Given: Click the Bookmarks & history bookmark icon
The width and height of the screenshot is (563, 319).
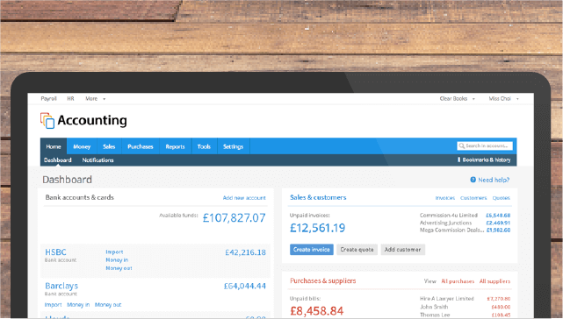Looking at the screenshot, I should (458, 159).
